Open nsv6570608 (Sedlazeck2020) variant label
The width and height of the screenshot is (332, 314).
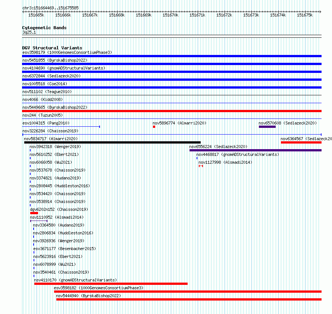click(x=288, y=123)
